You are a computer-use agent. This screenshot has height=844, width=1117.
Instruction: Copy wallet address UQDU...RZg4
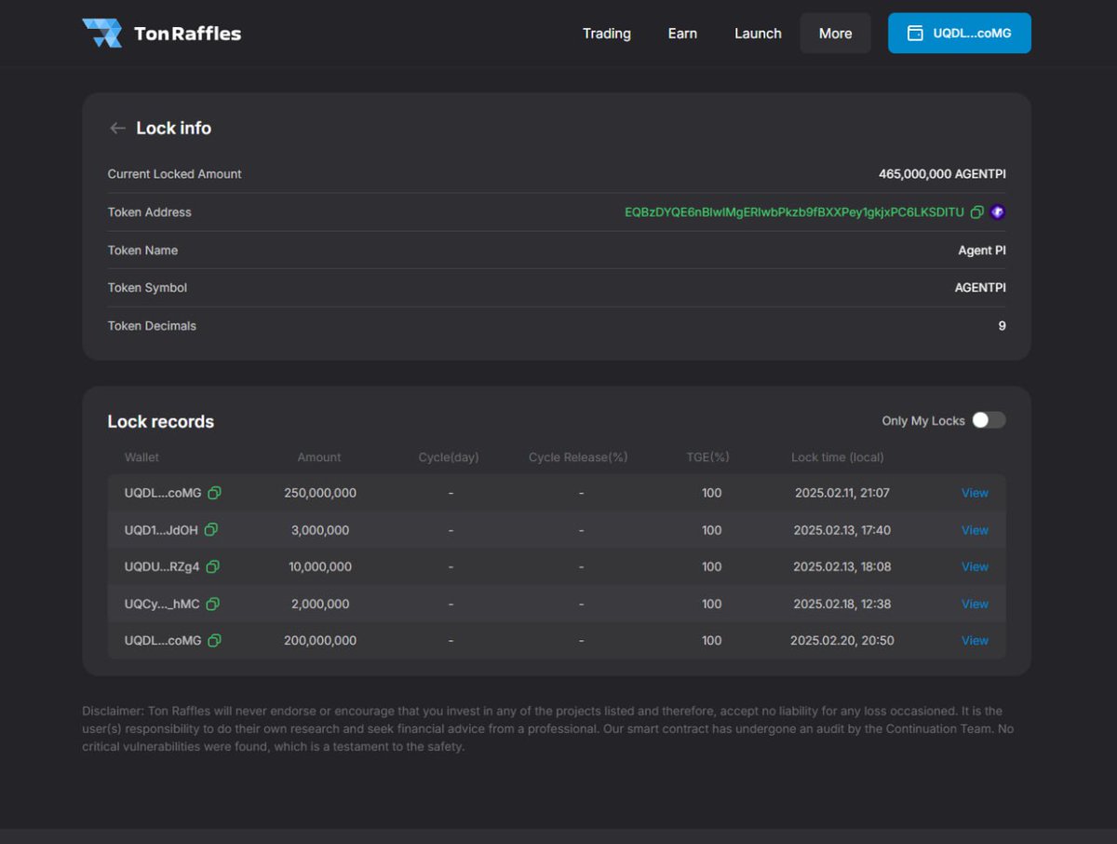pyautogui.click(x=213, y=566)
